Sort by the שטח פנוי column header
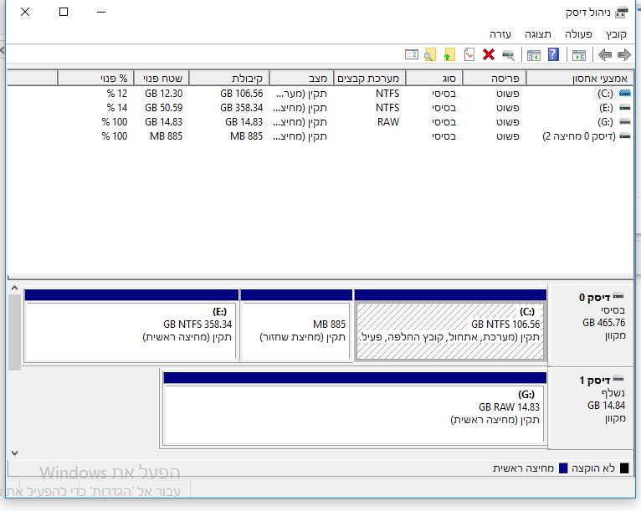The width and height of the screenshot is (641, 511). tap(161, 78)
